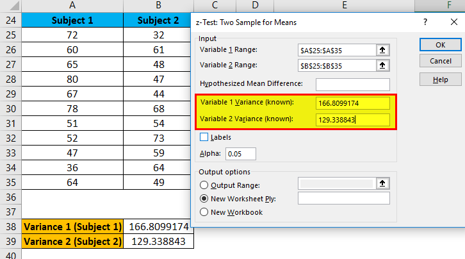Click the select-all corner triangle of sheet

(14, 6)
